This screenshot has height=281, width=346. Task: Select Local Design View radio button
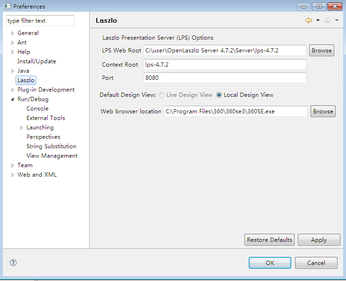tap(219, 95)
